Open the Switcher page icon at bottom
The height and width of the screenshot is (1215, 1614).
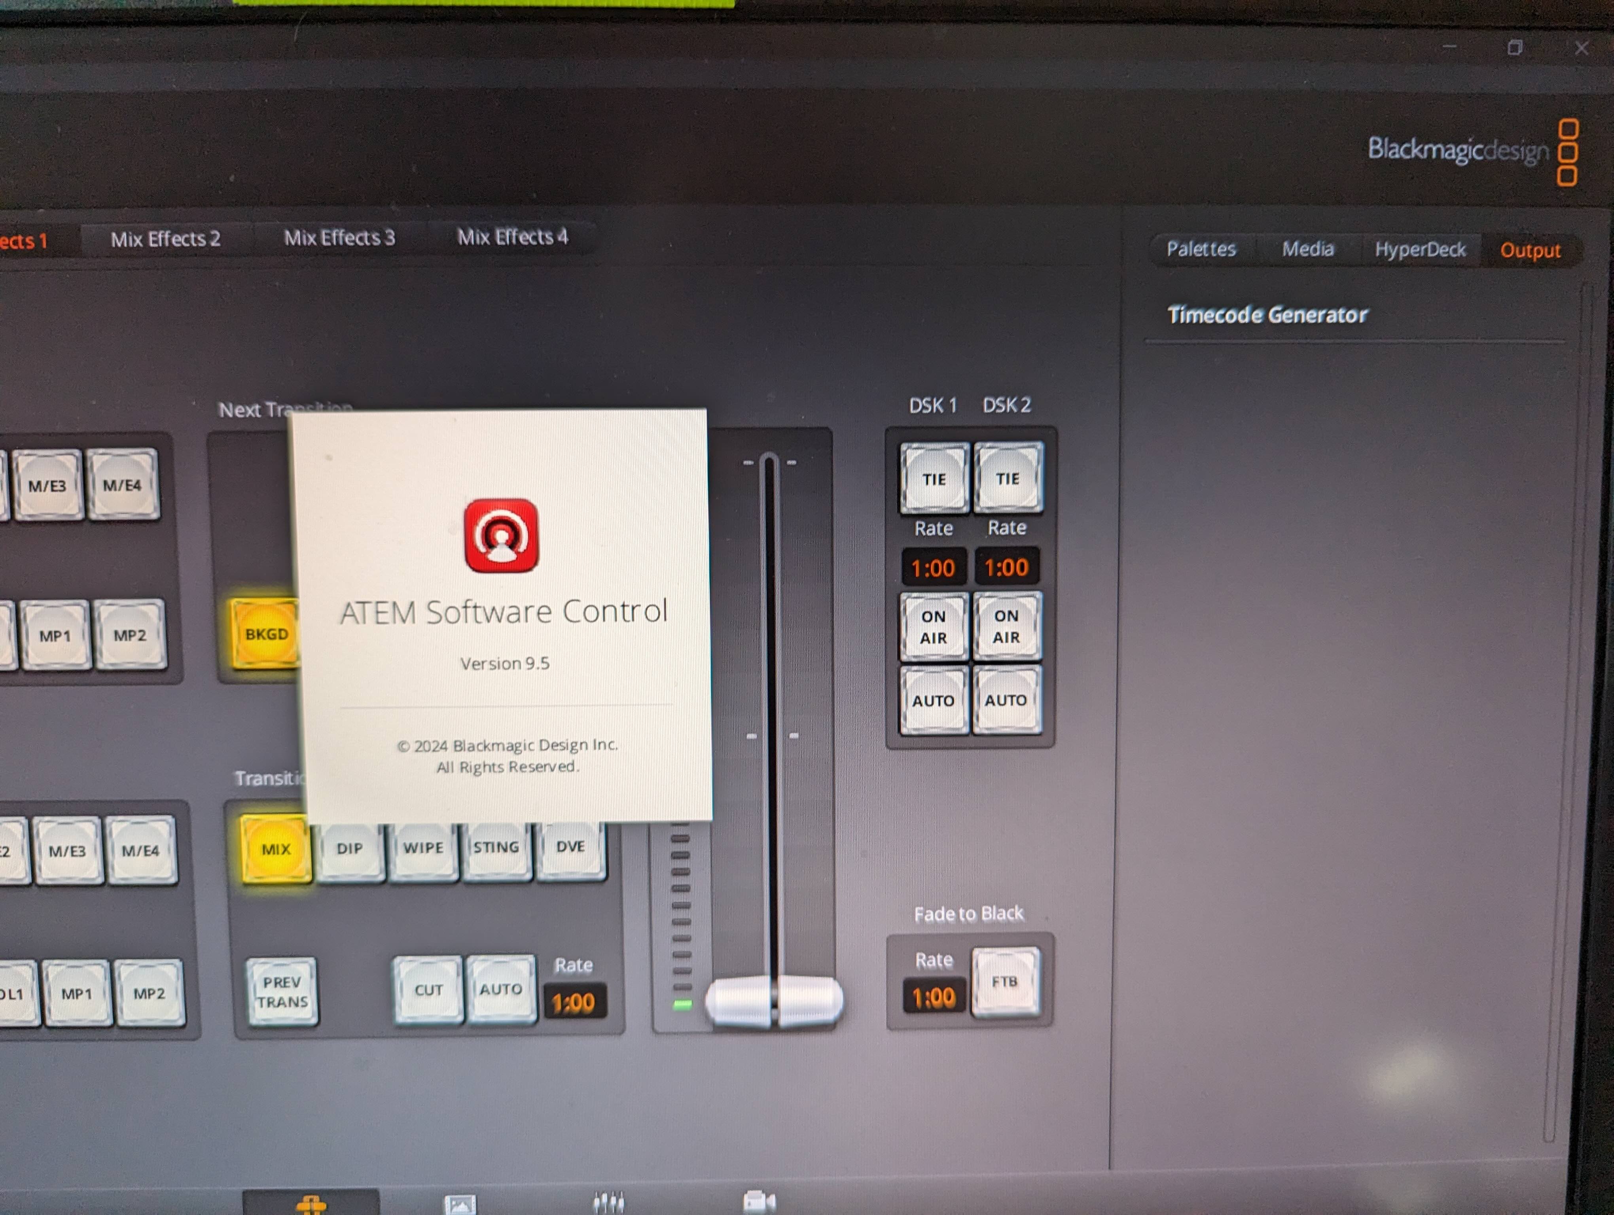(x=312, y=1203)
